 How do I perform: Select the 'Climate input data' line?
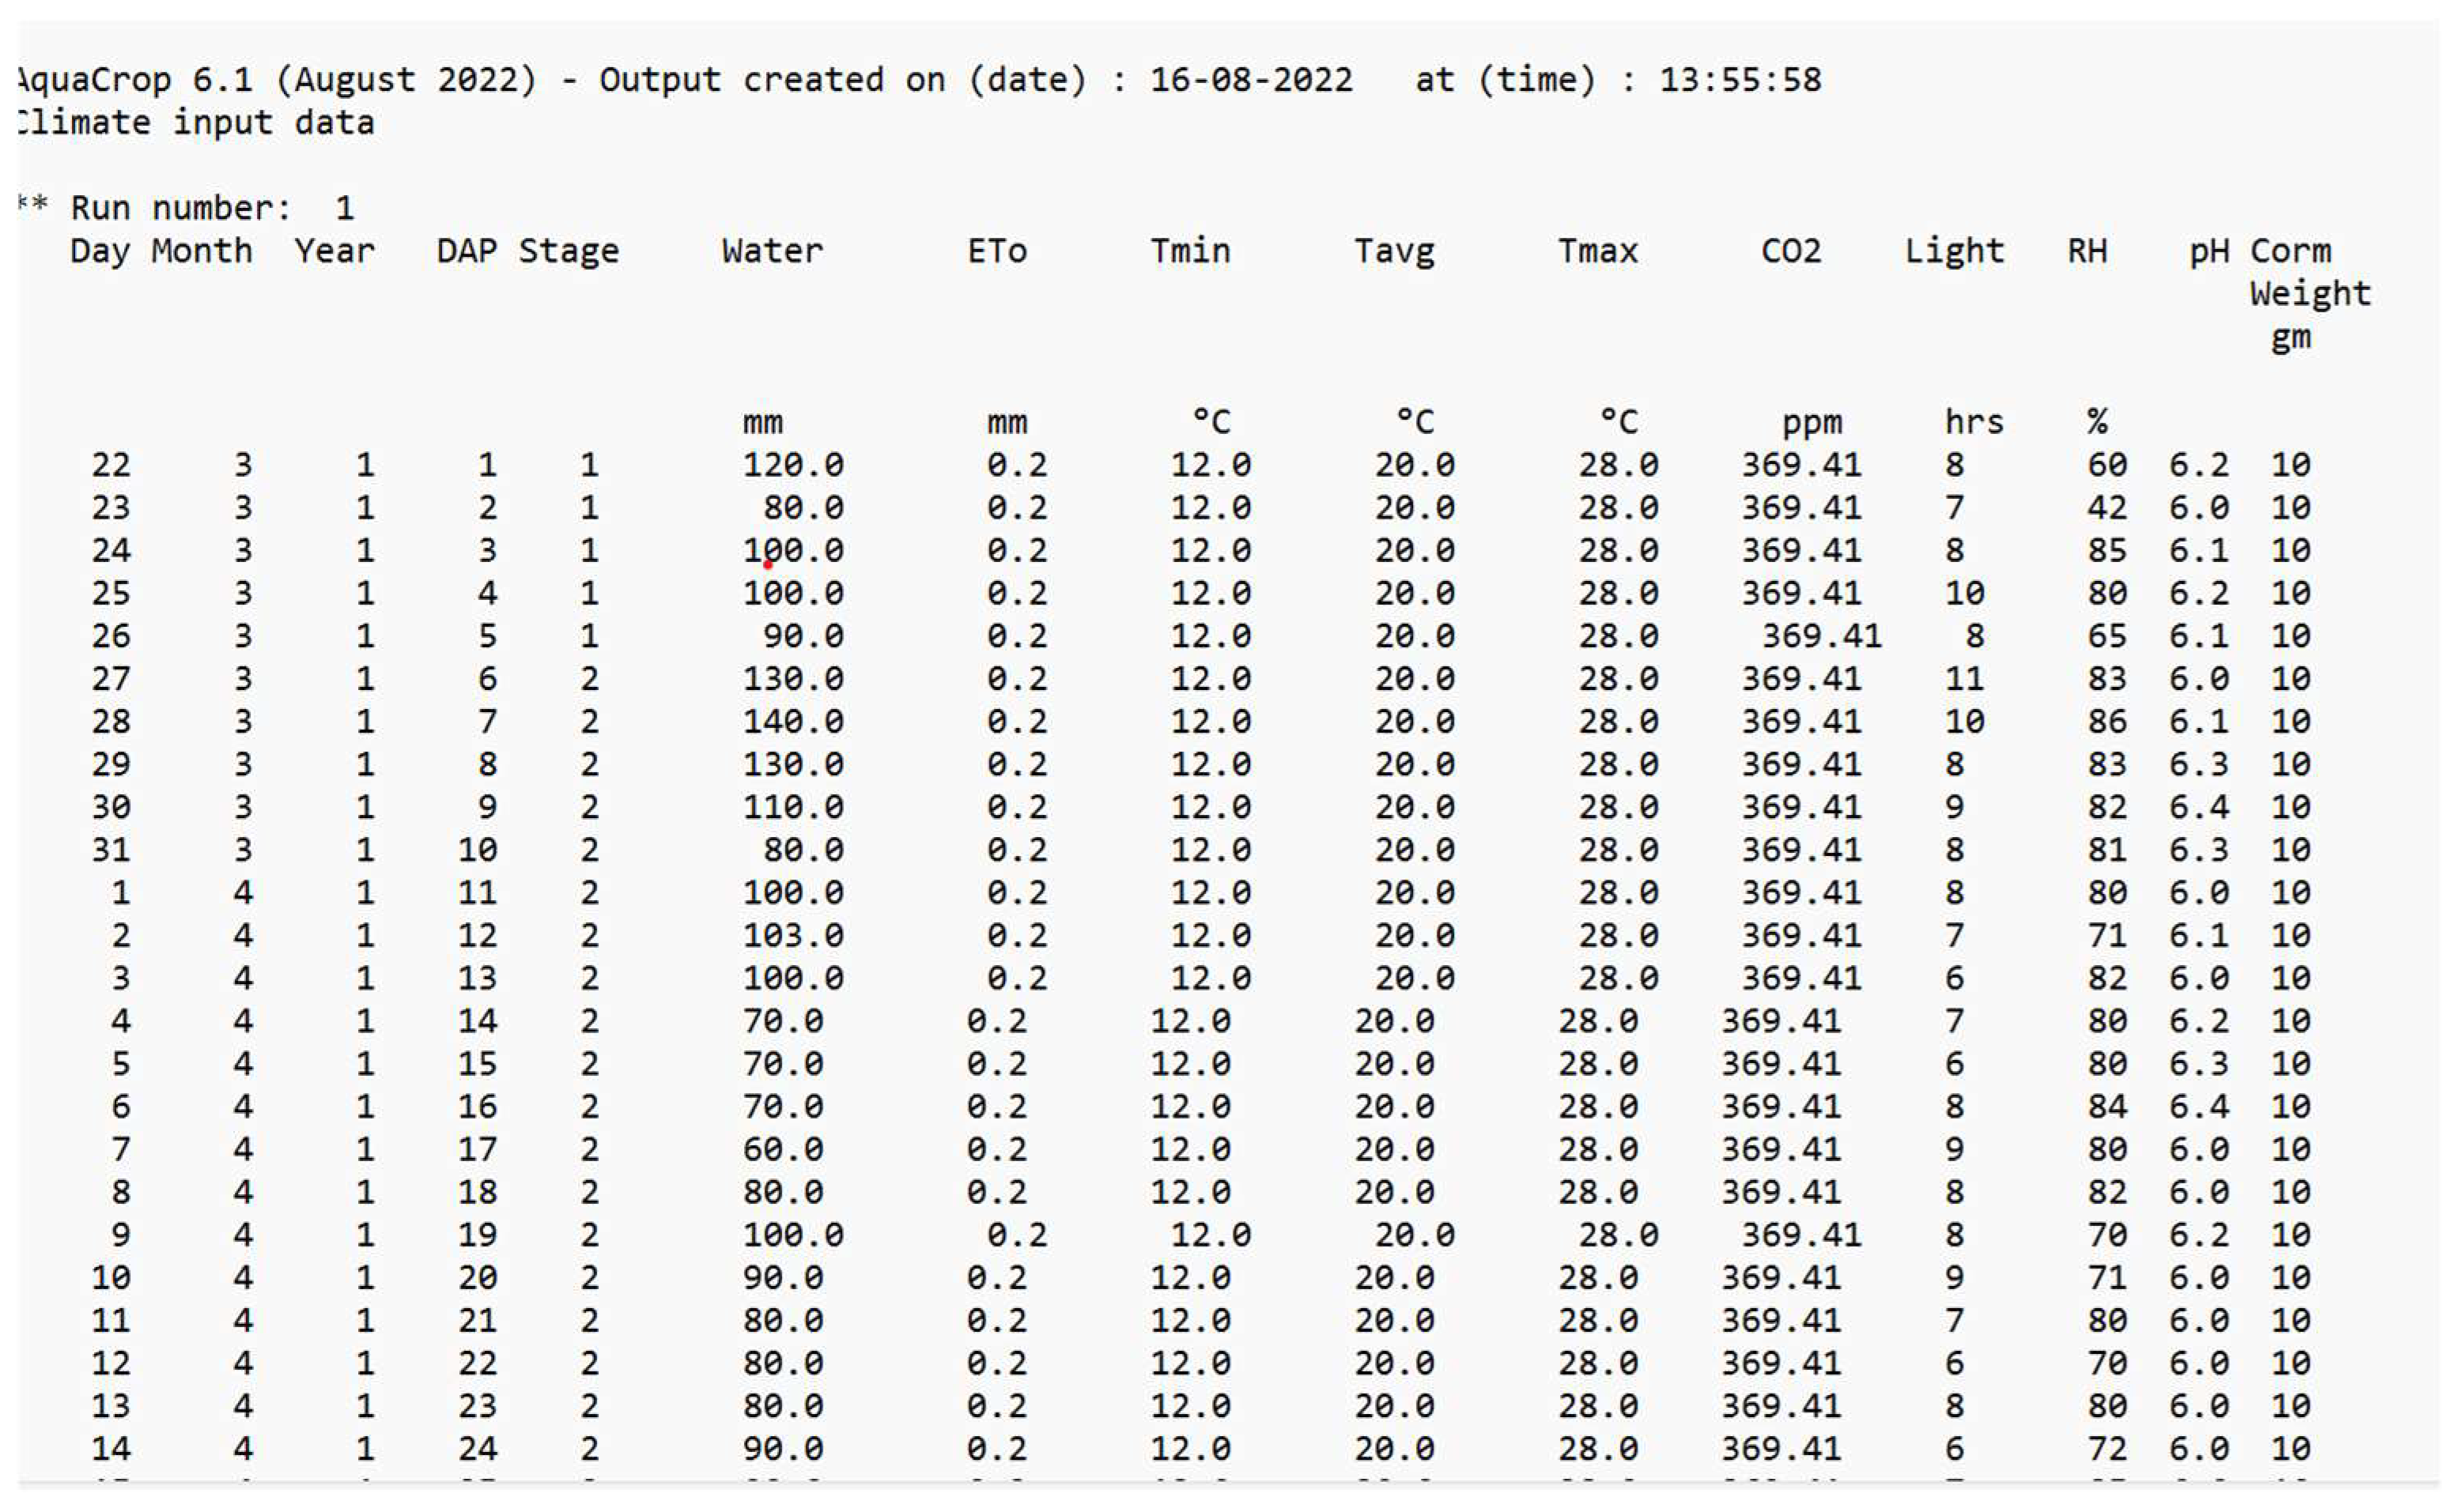tap(195, 123)
